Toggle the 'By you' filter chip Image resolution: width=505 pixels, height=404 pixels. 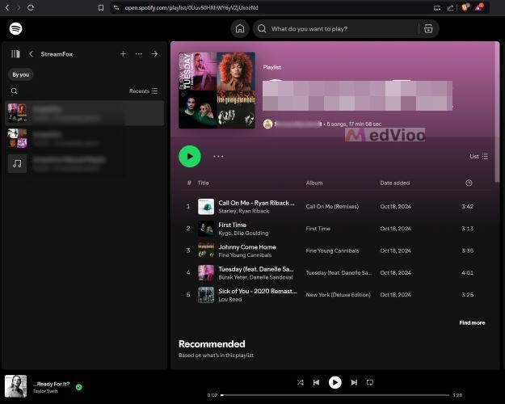pyautogui.click(x=21, y=74)
